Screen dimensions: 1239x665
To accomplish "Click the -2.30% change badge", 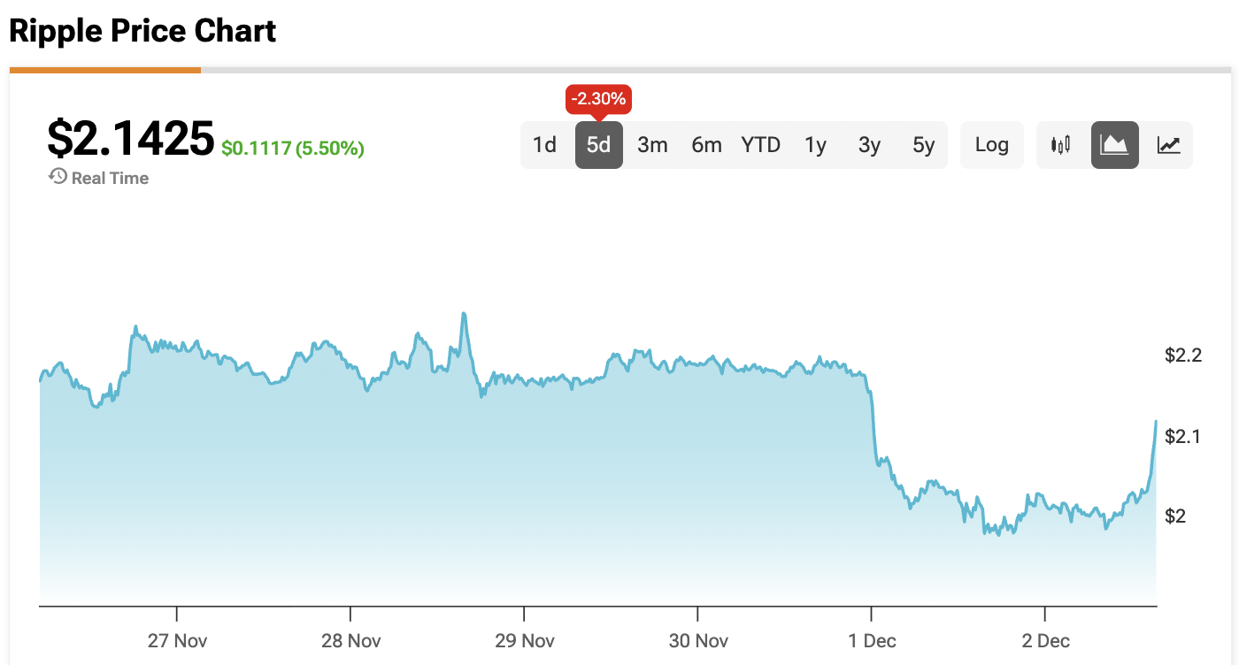I will 598,99.
